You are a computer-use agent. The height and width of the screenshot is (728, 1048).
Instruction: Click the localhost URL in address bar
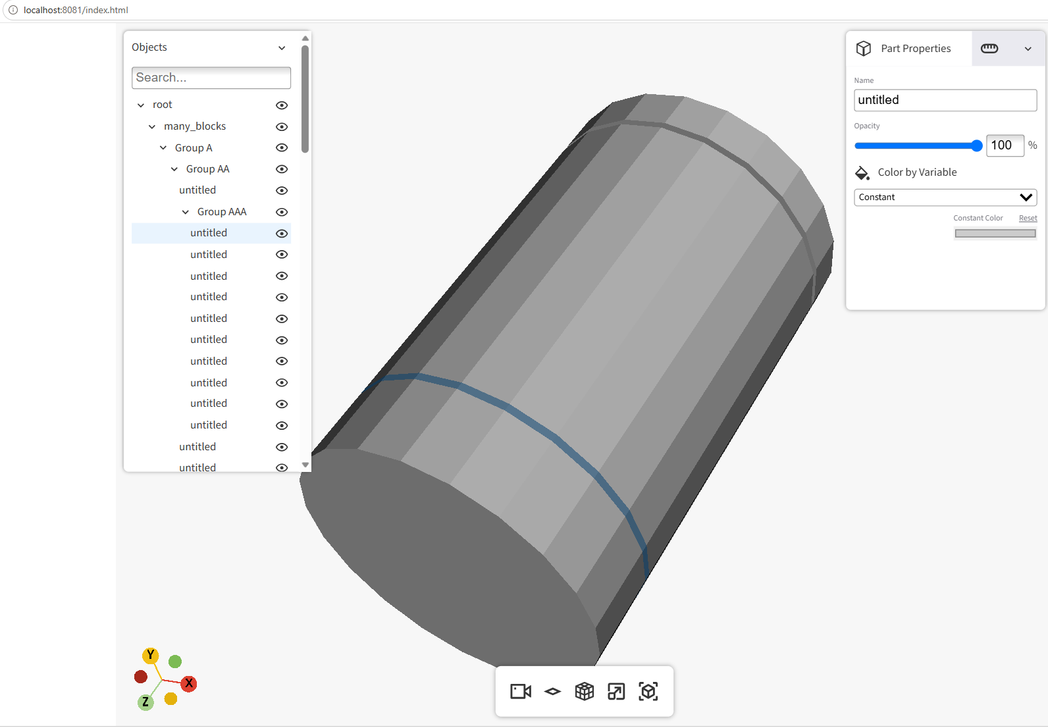pyautogui.click(x=76, y=10)
